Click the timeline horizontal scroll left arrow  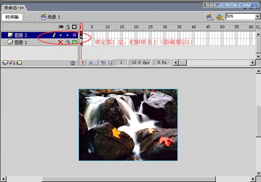pyautogui.click(x=175, y=63)
